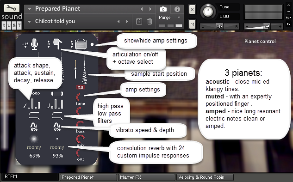Viewport: 293px width, 182px height.
Task: Click the muted vibrato wave icon
Action: 57,125
